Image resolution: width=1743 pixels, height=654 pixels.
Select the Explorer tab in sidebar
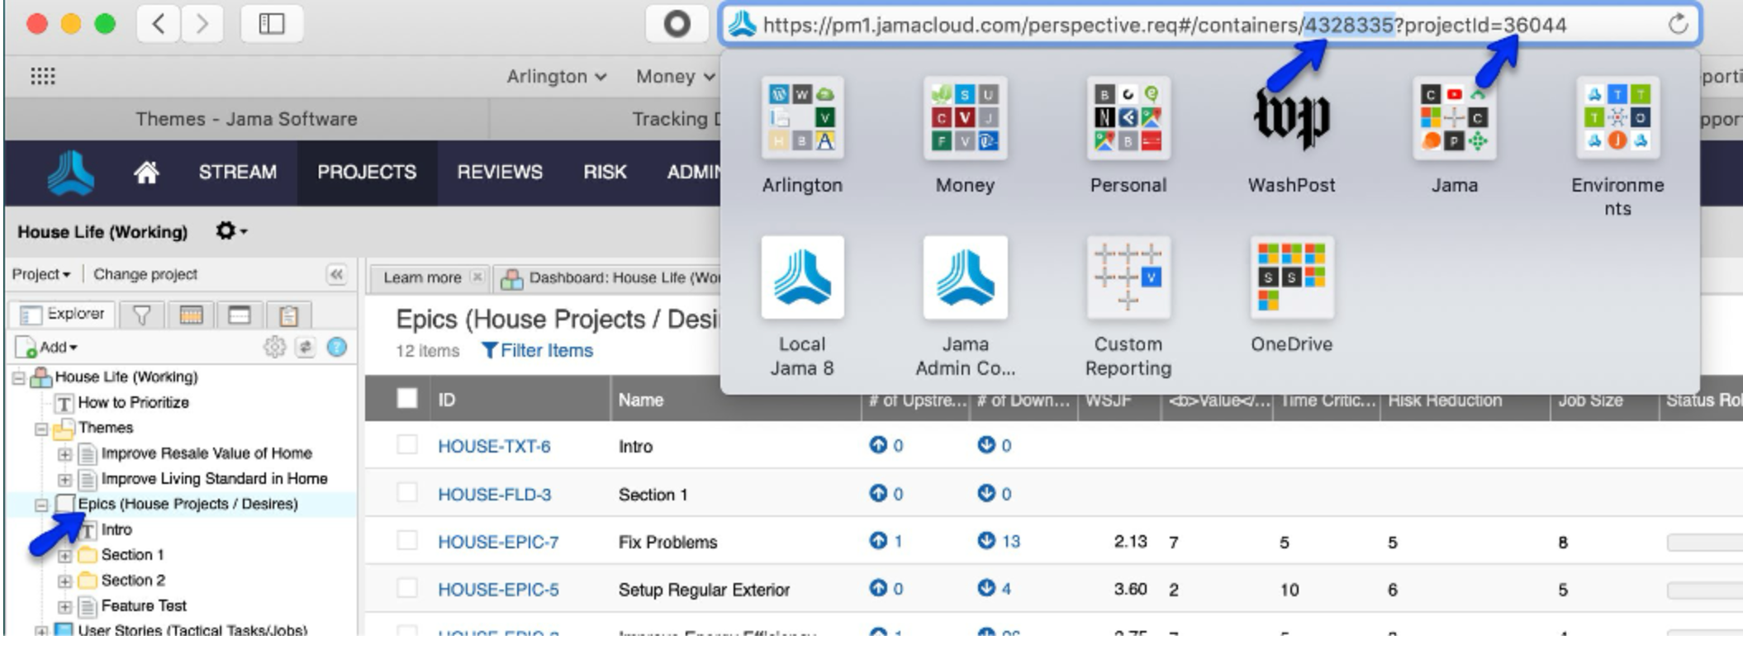pos(63,315)
